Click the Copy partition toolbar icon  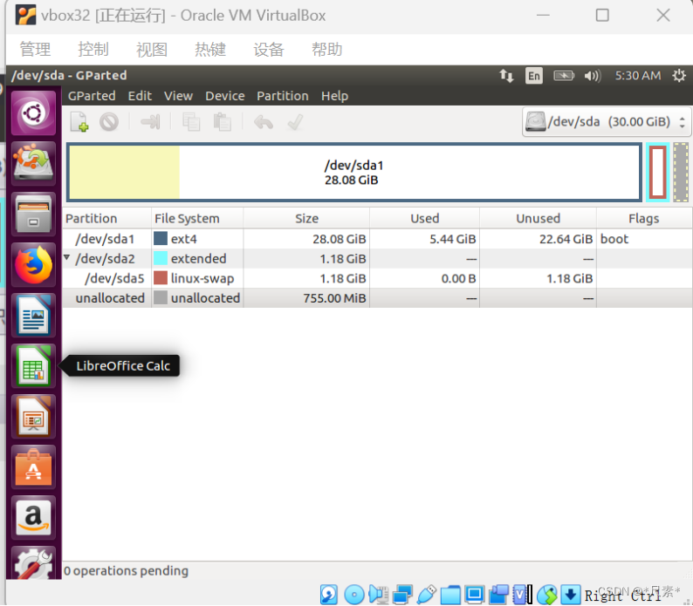point(191,122)
